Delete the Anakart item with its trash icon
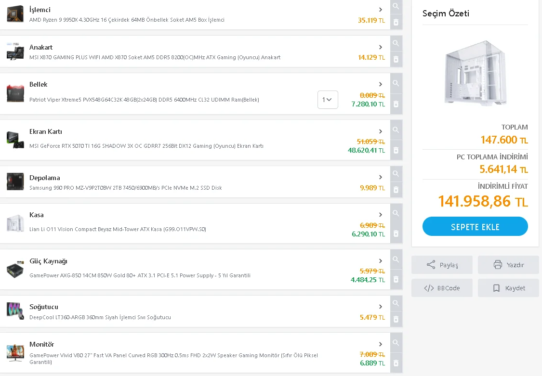The width and height of the screenshot is (542, 376). [396, 59]
